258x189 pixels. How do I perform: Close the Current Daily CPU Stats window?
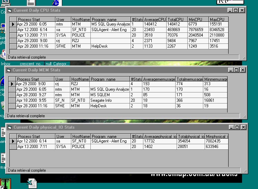coord(242,10)
